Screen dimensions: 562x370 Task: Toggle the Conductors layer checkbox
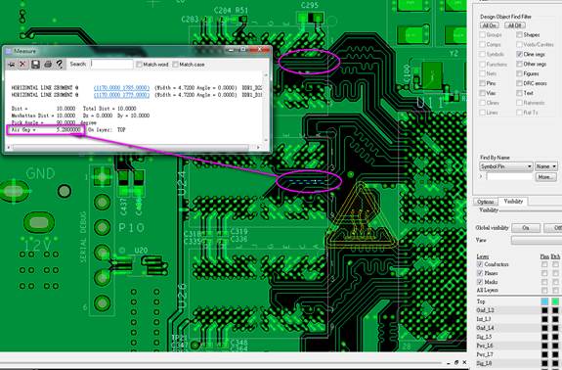pos(480,264)
